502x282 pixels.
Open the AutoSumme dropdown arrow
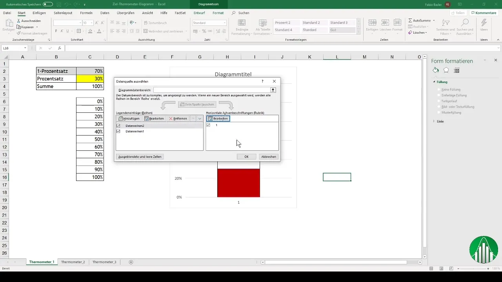434,20
